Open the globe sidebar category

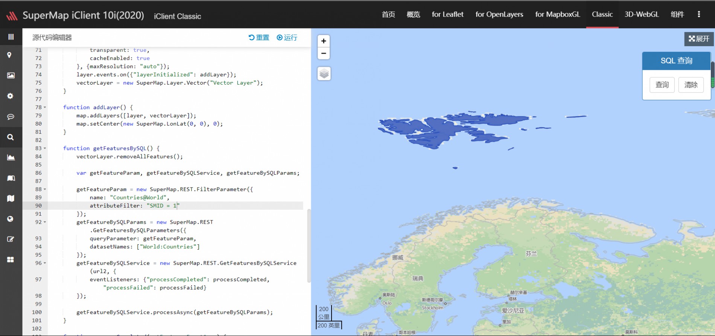click(10, 219)
